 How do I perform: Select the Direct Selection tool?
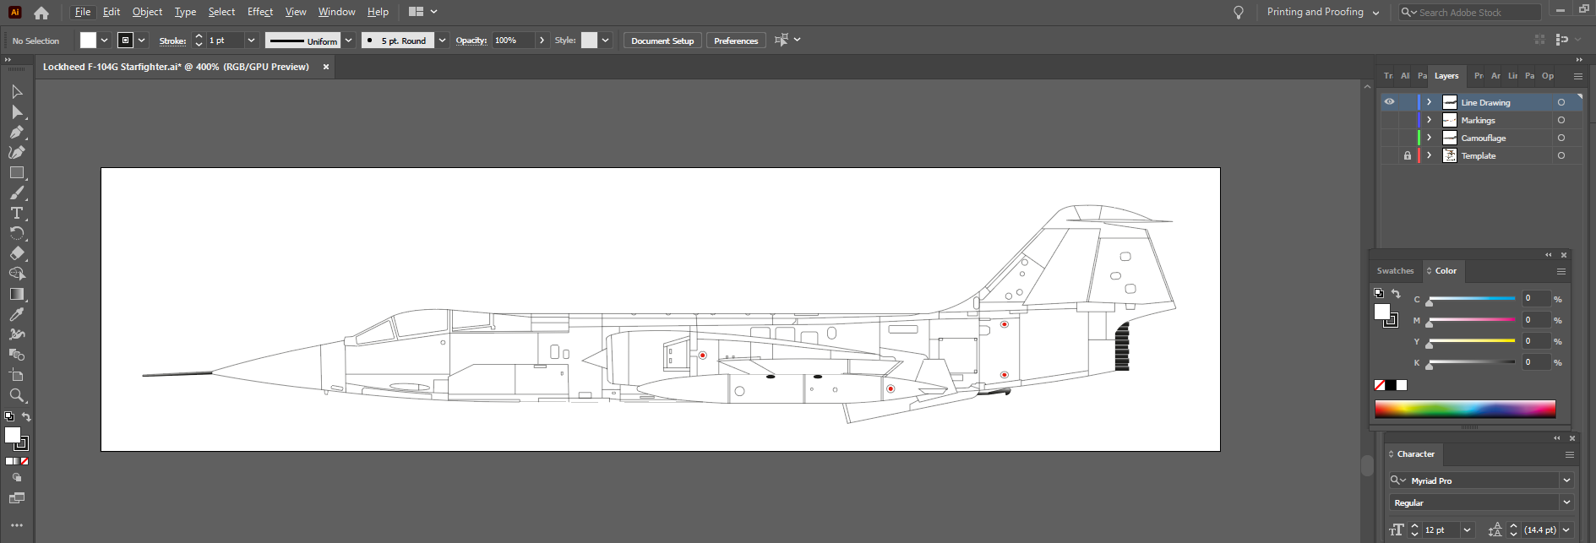coord(16,112)
